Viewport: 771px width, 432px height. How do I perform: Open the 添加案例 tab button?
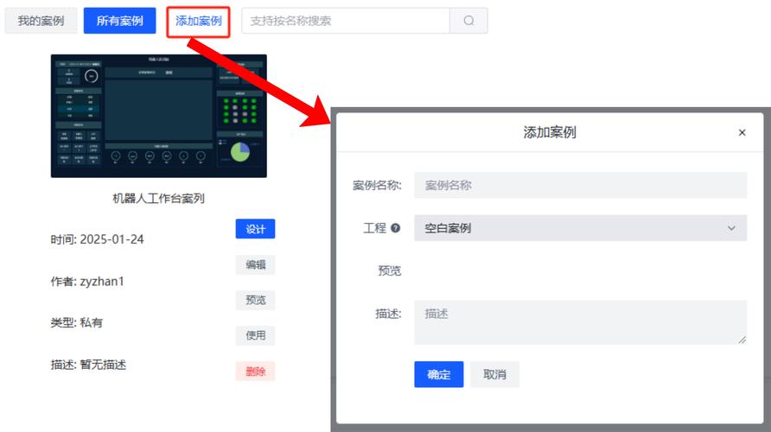(198, 21)
